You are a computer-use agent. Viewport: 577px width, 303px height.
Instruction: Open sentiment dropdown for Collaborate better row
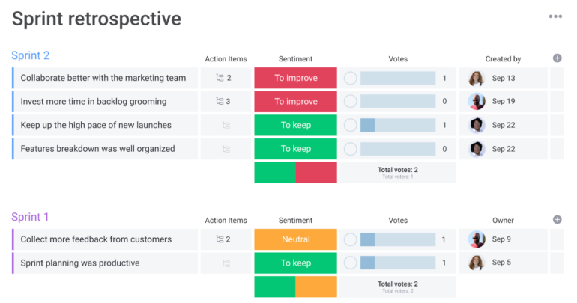(295, 78)
